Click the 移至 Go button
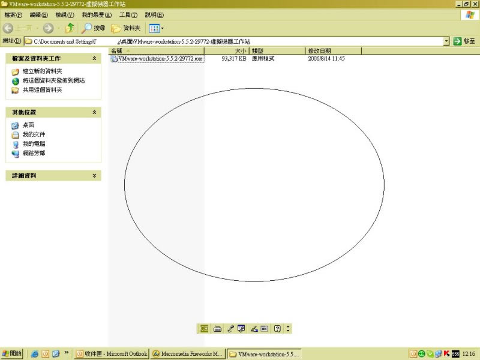 [464, 41]
